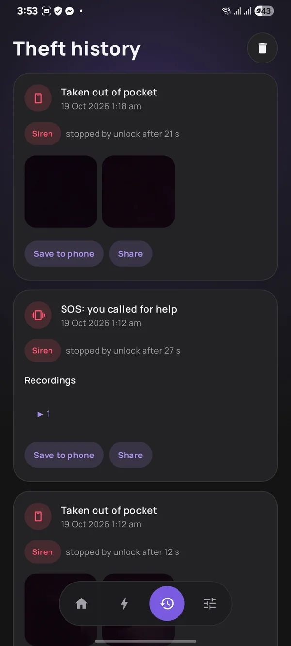Open the settings sliders navigation icon
Screen dimensions: 291x646
210,603
